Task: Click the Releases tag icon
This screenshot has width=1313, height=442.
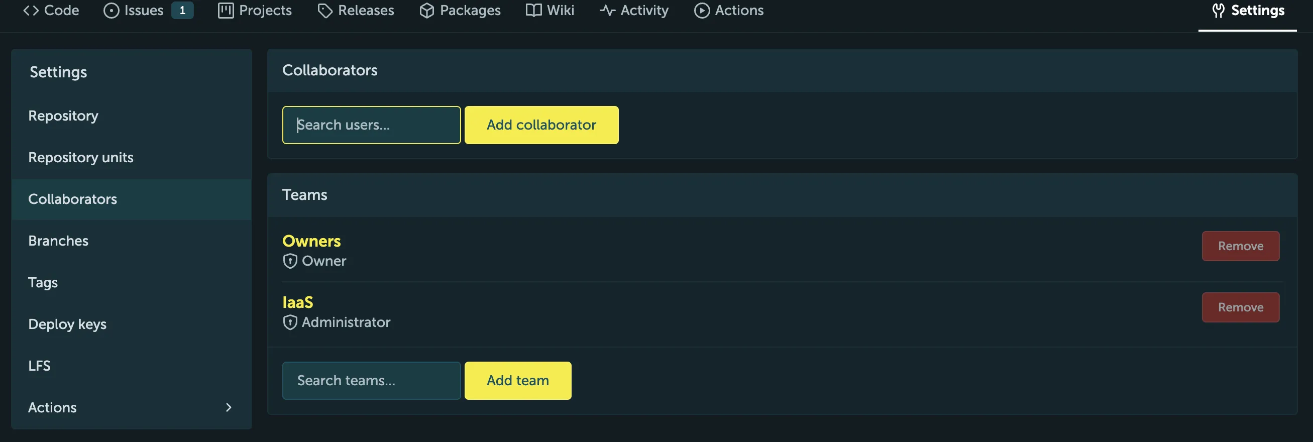Action: (324, 11)
